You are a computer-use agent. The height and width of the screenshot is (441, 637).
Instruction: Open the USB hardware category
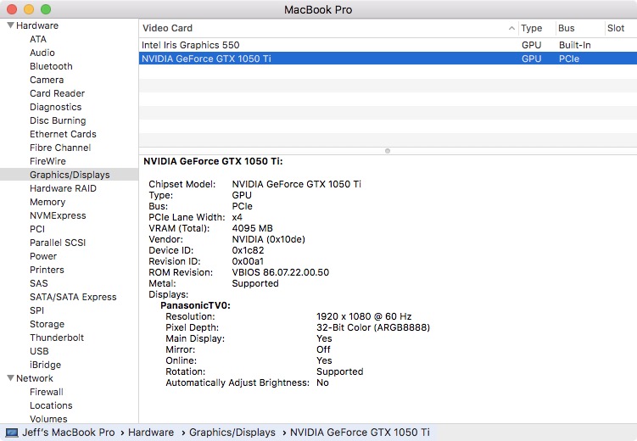pos(39,351)
